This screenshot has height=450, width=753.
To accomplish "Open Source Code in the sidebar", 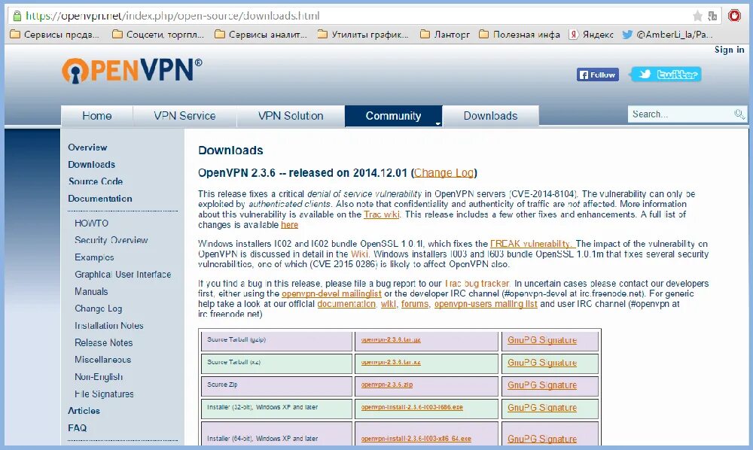I will coord(96,181).
